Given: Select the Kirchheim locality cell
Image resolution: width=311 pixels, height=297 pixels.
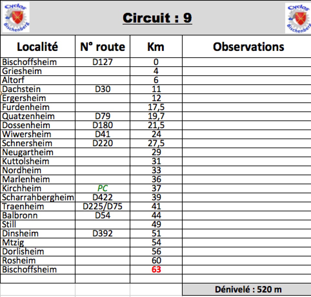Looking at the screenshot, I should pyautogui.click(x=38, y=188).
